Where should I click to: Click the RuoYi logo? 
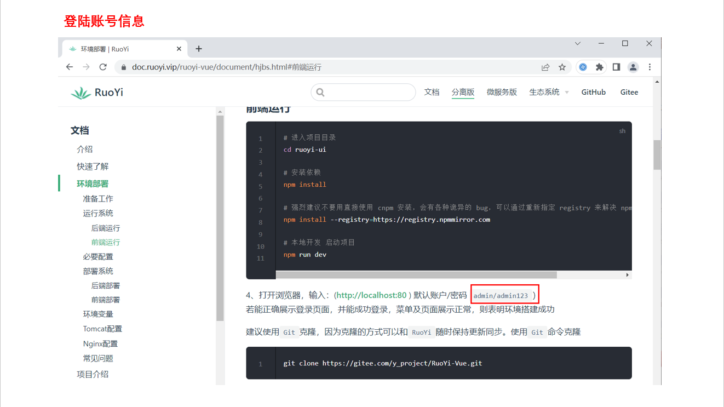97,93
